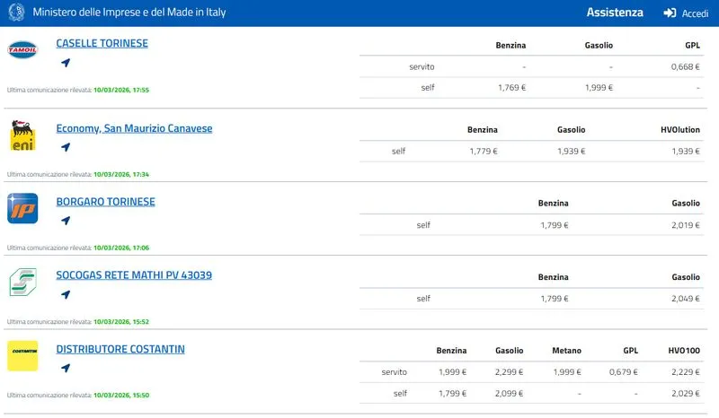Click navigation arrow under Borgaro Torinese
Image resolution: width=719 pixels, height=418 pixels.
point(66,222)
